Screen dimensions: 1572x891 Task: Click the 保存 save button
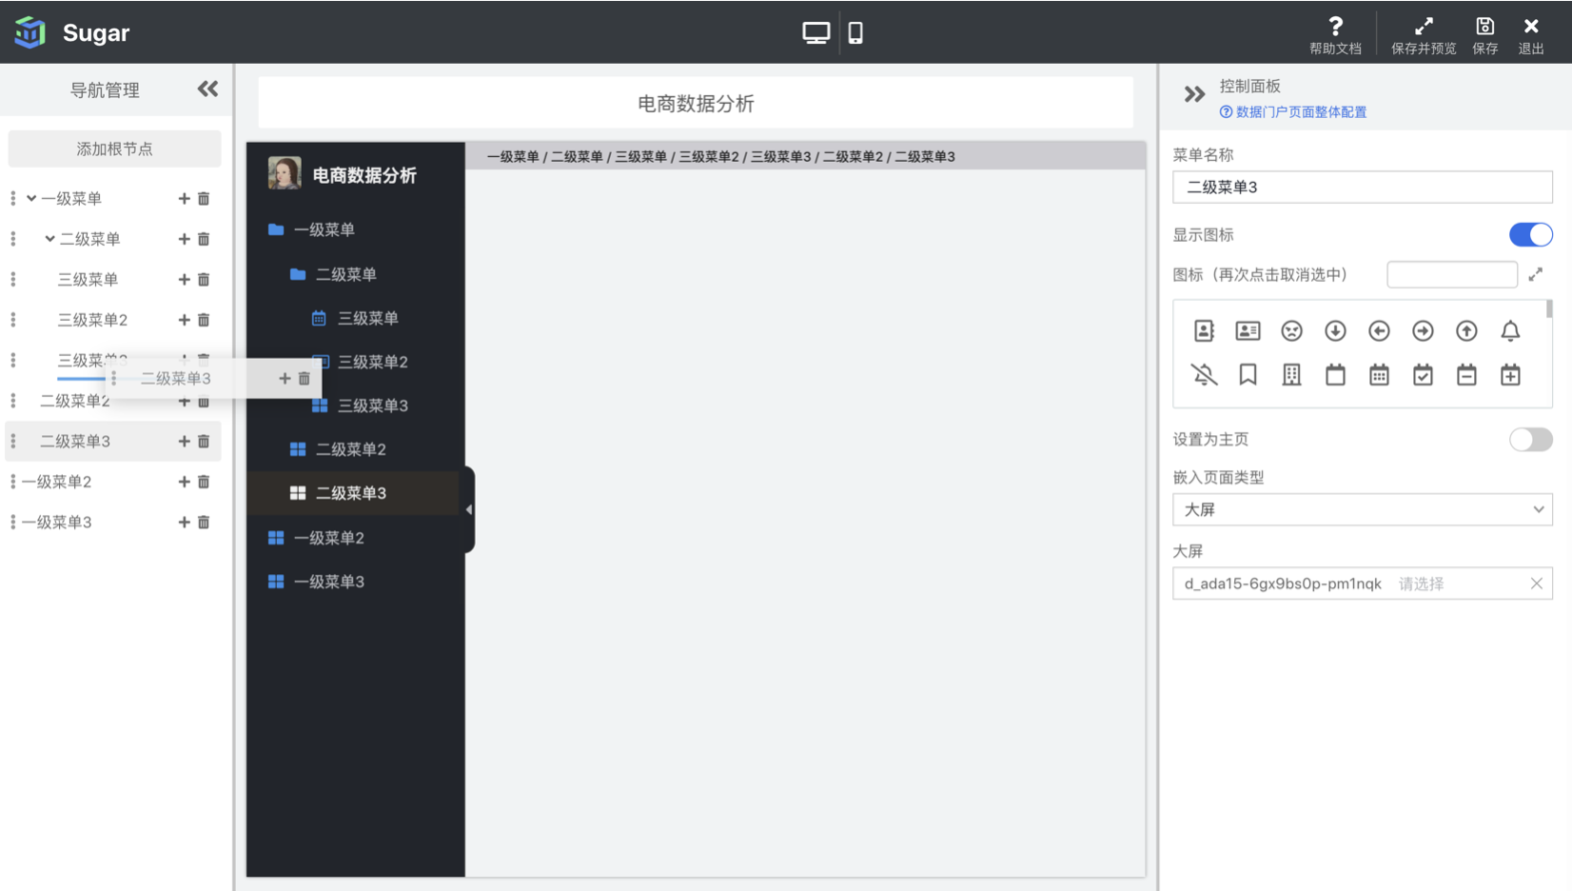(x=1484, y=35)
